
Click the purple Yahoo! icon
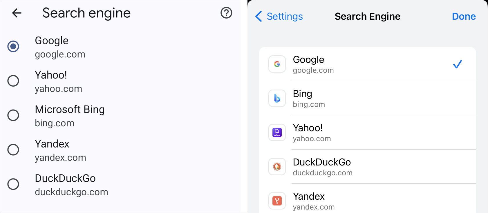coord(277,133)
